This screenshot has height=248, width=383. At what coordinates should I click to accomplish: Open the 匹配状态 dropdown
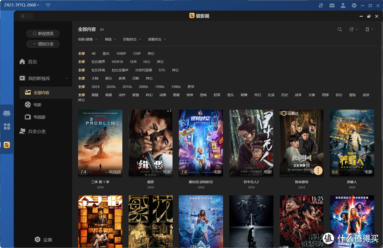pos(132,39)
